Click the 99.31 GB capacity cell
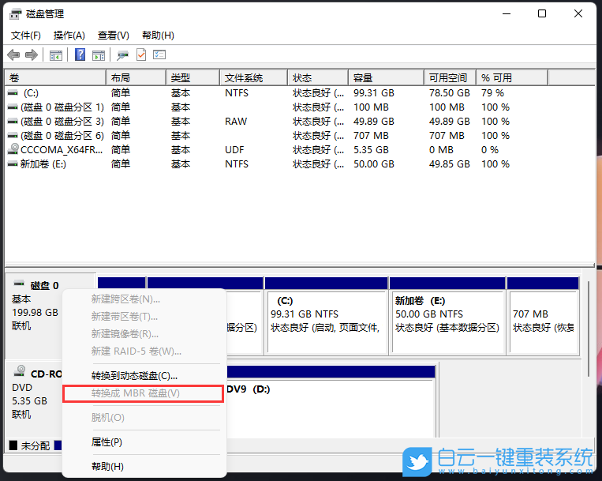602x481 pixels. [x=373, y=93]
